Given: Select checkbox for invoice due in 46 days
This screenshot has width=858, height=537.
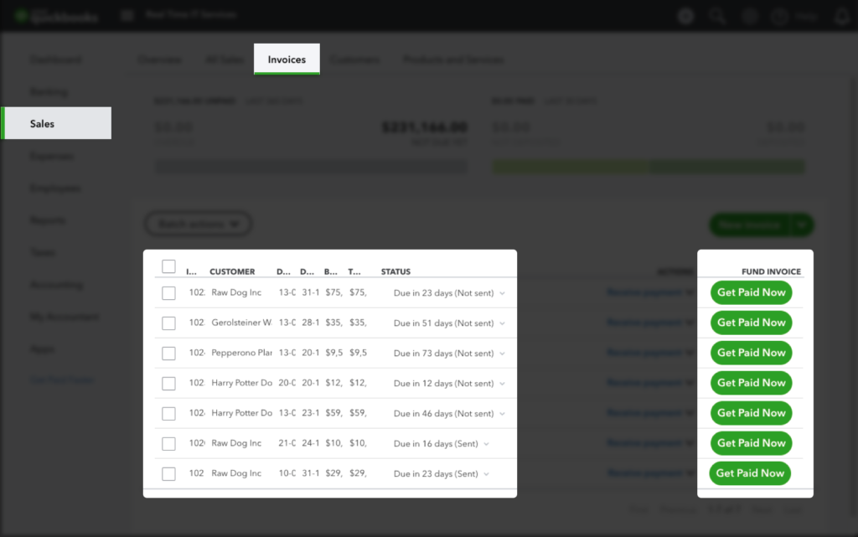Looking at the screenshot, I should pos(168,413).
